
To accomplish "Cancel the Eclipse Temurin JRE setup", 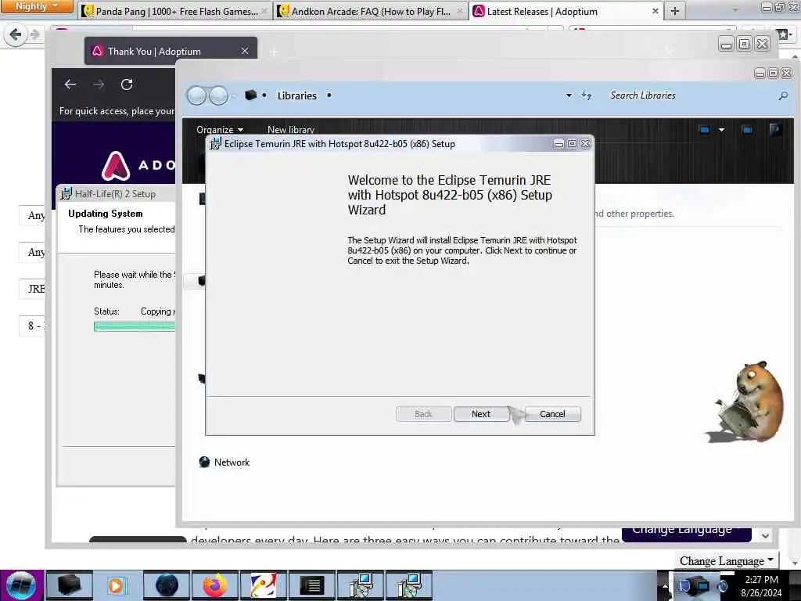I will point(552,414).
